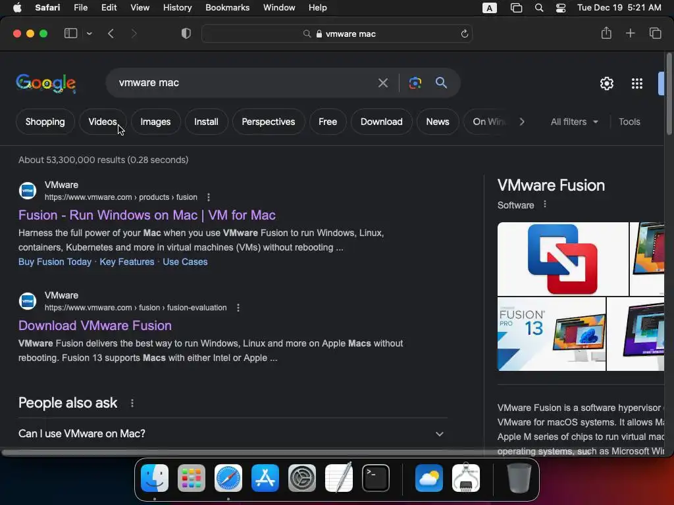Open the All filters dropdown

pos(574,122)
